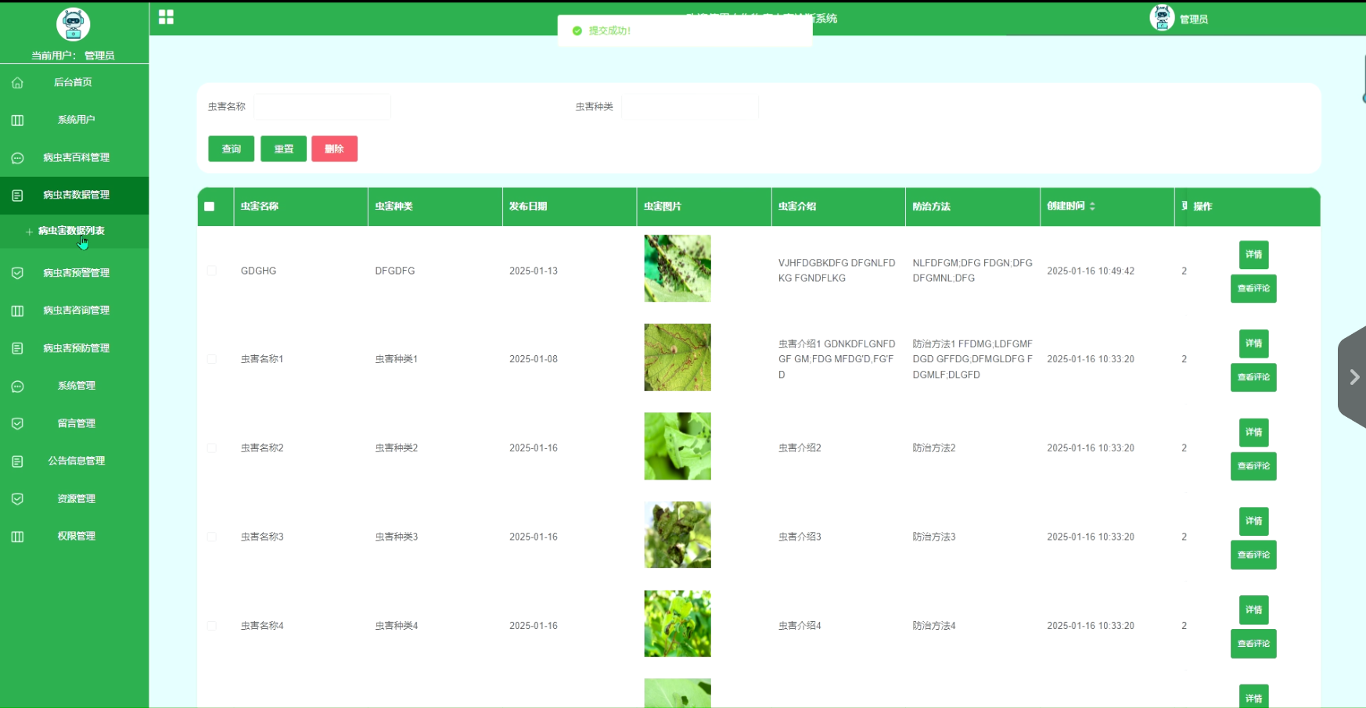The image size is (1366, 708).
Task: Expand the 留言管理 menu
Action: click(x=74, y=423)
